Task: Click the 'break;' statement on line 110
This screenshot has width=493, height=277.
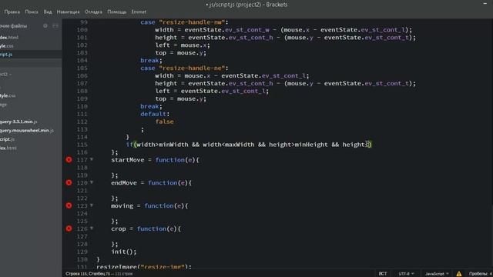Action: click(x=151, y=106)
